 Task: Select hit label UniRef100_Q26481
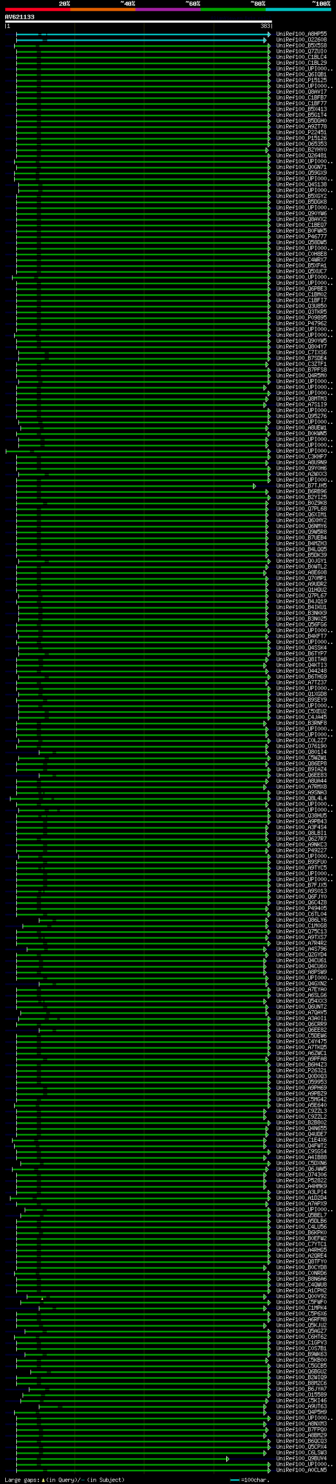301,155
